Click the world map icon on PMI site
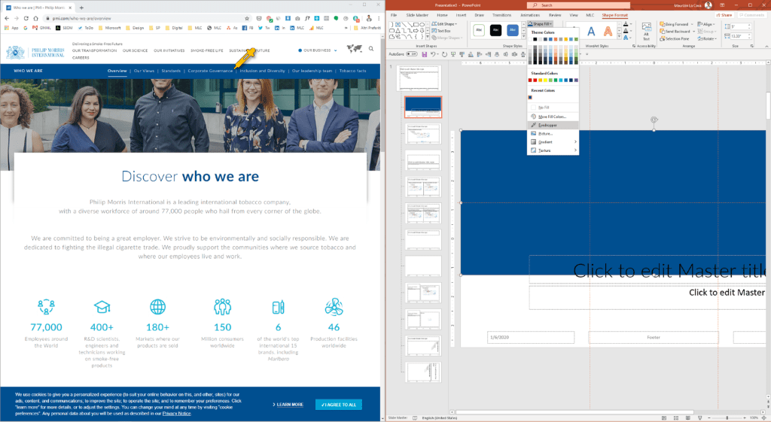 355,48
